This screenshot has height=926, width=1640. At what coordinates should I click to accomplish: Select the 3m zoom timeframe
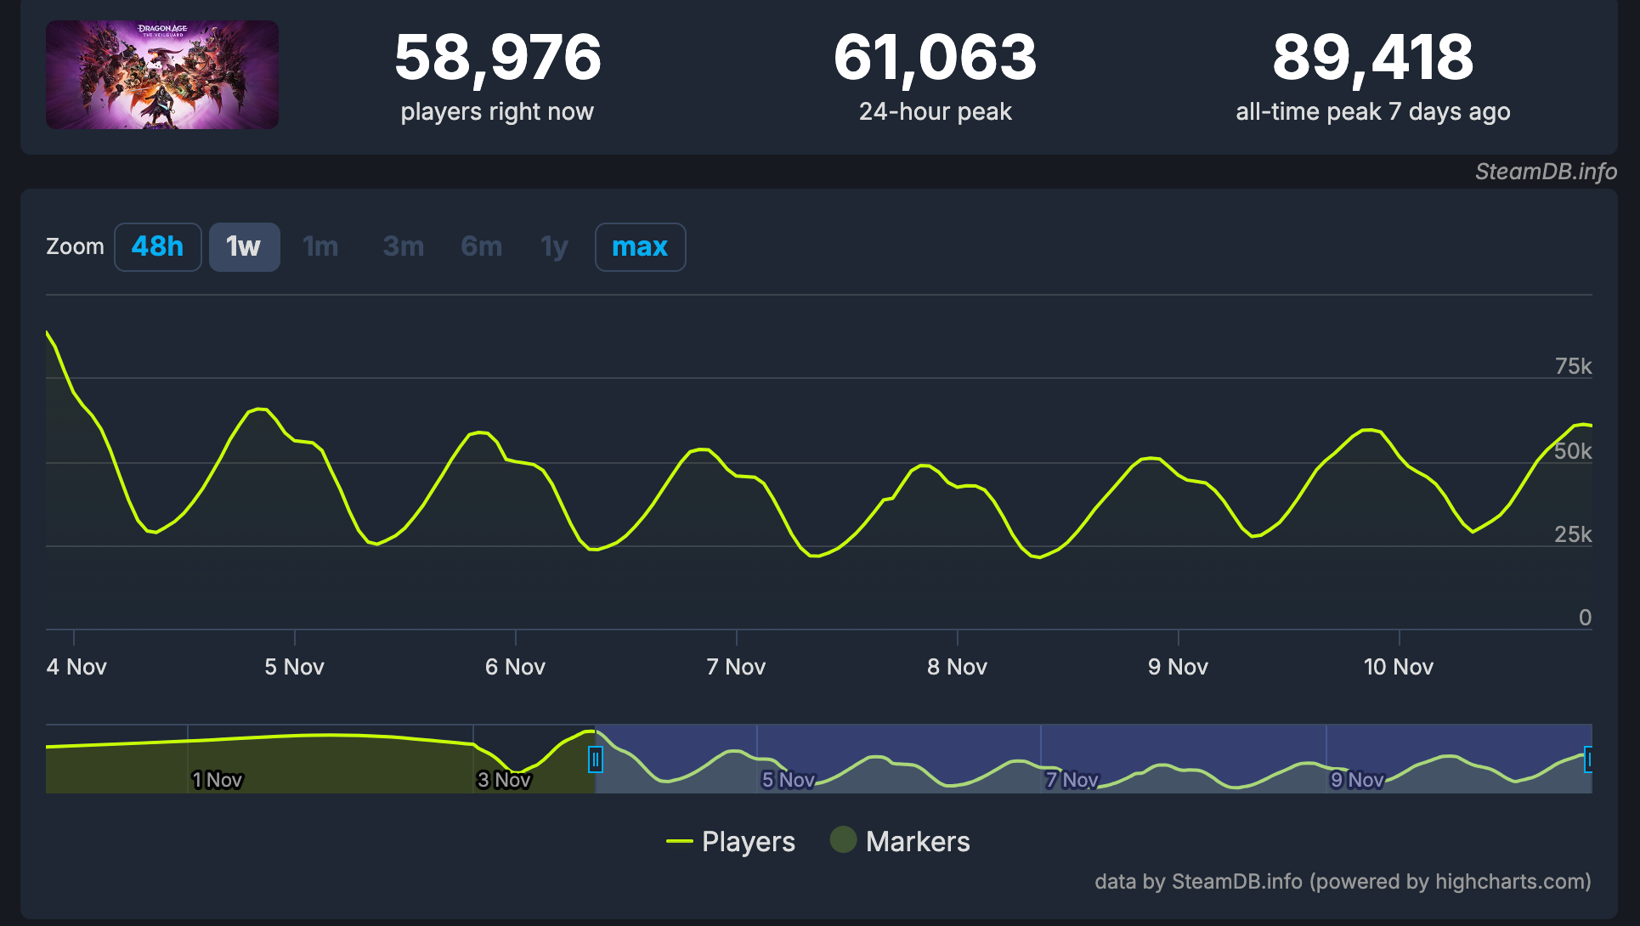(x=400, y=246)
